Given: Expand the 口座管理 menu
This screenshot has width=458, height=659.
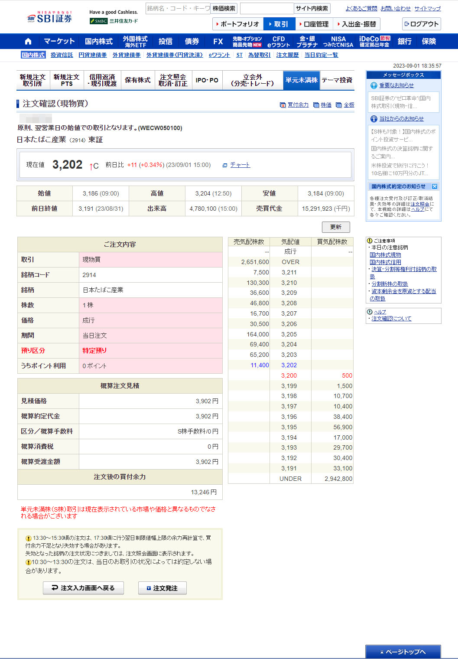Looking at the screenshot, I should point(315,24).
